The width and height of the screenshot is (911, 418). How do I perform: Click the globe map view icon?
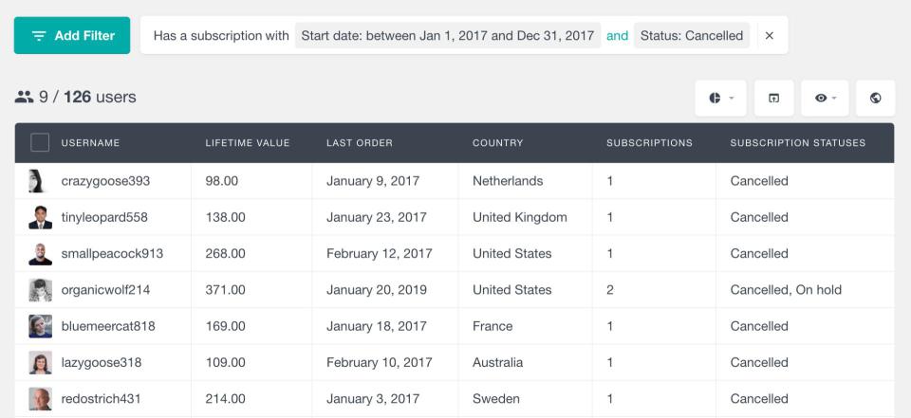click(x=875, y=98)
